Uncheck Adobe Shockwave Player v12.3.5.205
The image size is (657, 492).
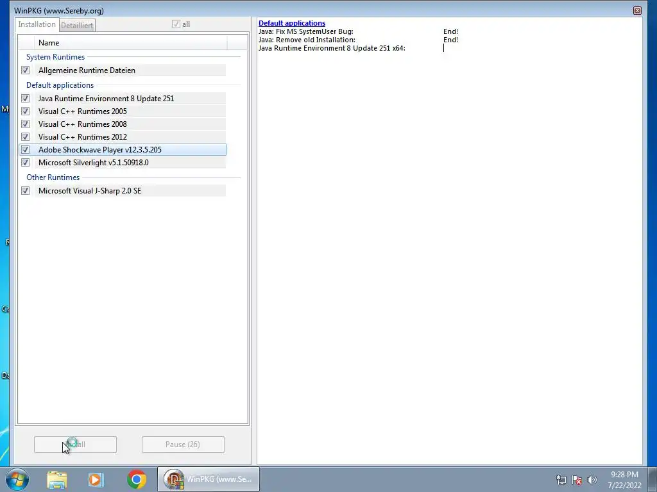click(x=25, y=150)
